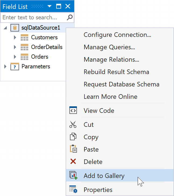Open the Field List panel dropdown arrow
Viewport: 174px width, 196px height.
coord(49,6)
